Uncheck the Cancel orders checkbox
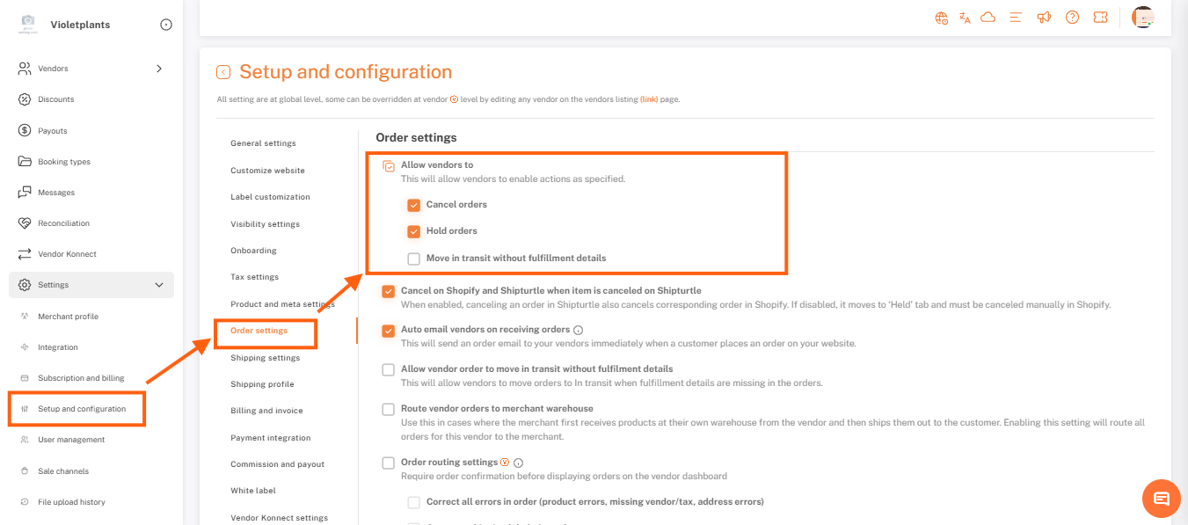1188x525 pixels. point(413,205)
